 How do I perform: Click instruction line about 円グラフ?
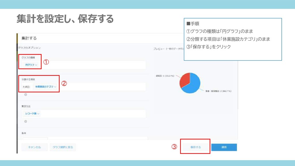[x=220, y=31]
